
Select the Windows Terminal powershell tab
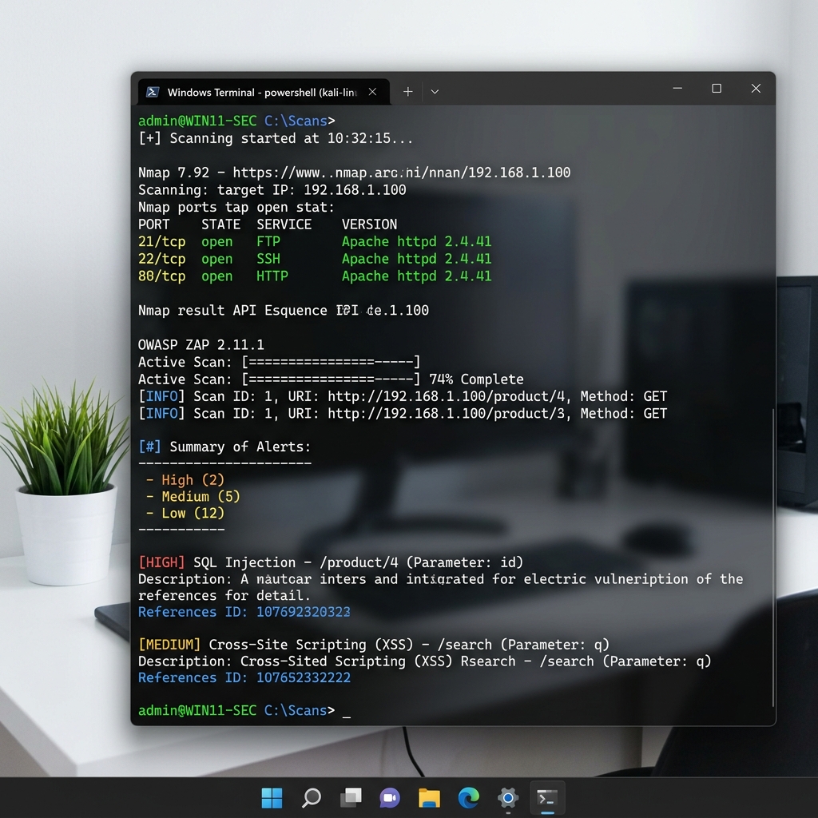pyautogui.click(x=264, y=92)
